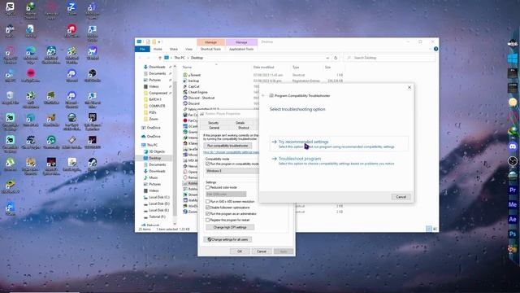This screenshot has width=520, height=293.
Task: Toggle 'Disable fullscreen optimizations' checkbox
Action: pos(208,208)
